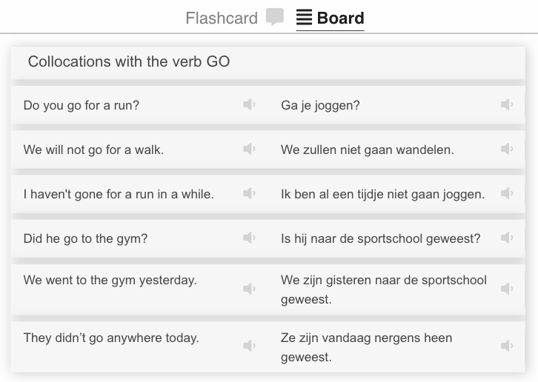
Task: Click the speech bubble icon next to Flashcard
Action: tap(275, 17)
